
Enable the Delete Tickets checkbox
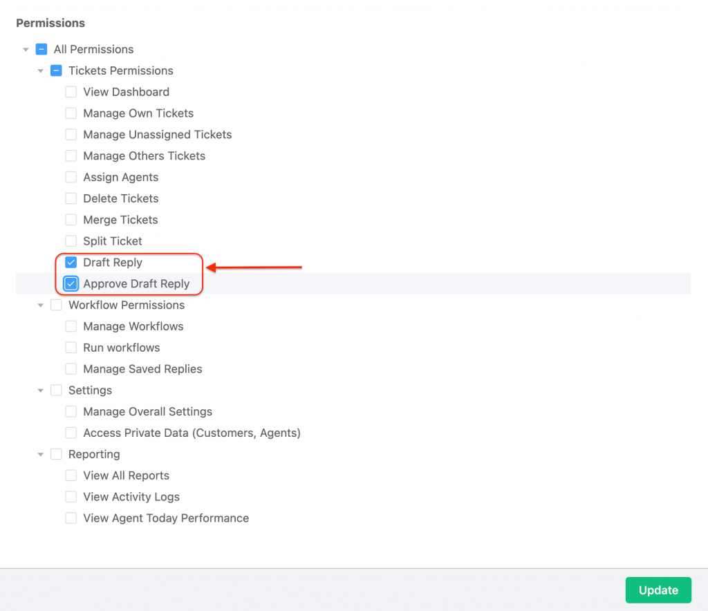[x=71, y=198]
